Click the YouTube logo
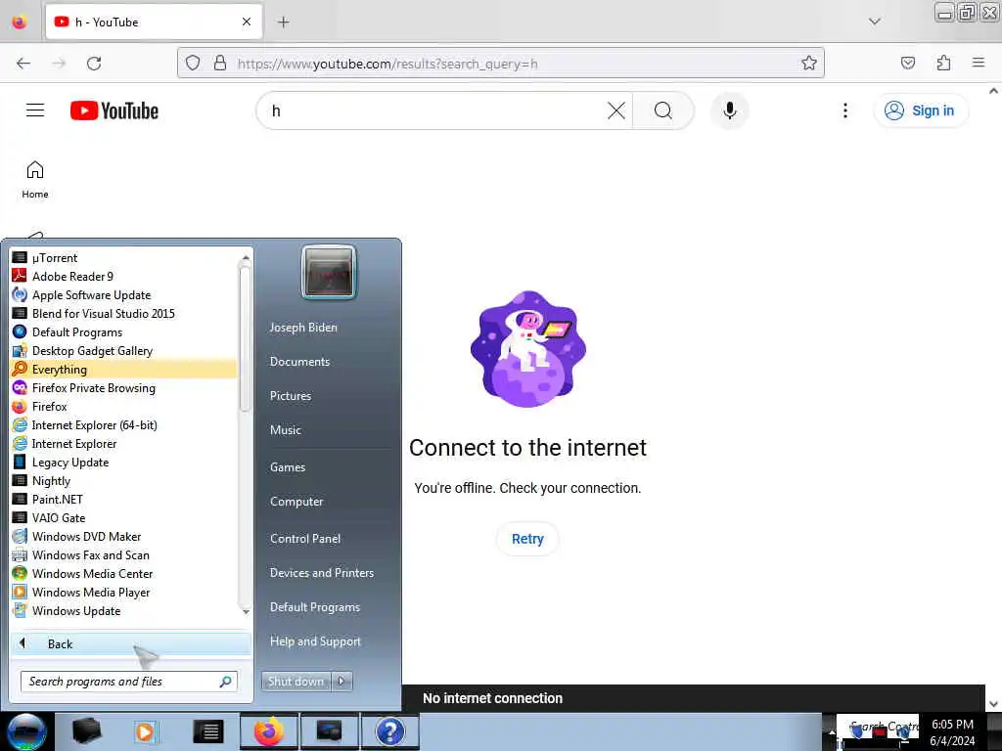Screen dimensions: 1002x751 click(114, 110)
